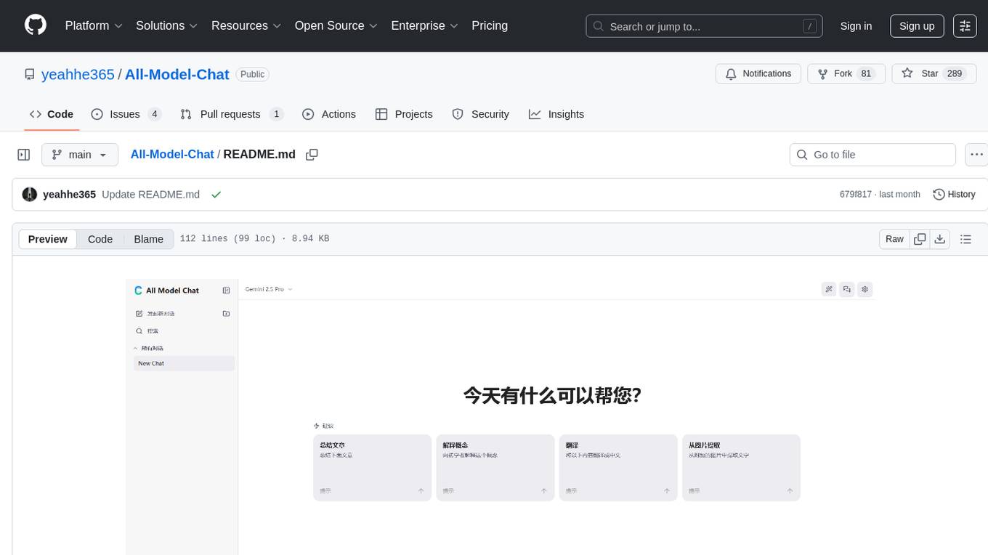Click the README app screenshot image
Viewport: 988px width, 555px height.
pos(501,416)
